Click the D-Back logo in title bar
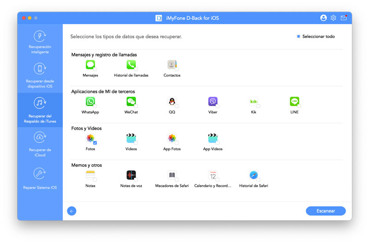369x243 pixels. coord(159,18)
